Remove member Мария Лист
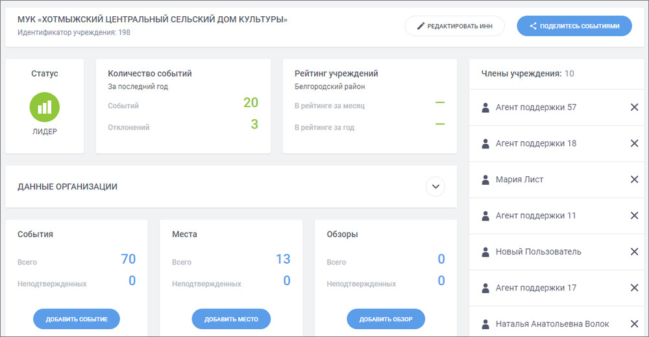The width and height of the screenshot is (649, 337). pyautogui.click(x=634, y=180)
